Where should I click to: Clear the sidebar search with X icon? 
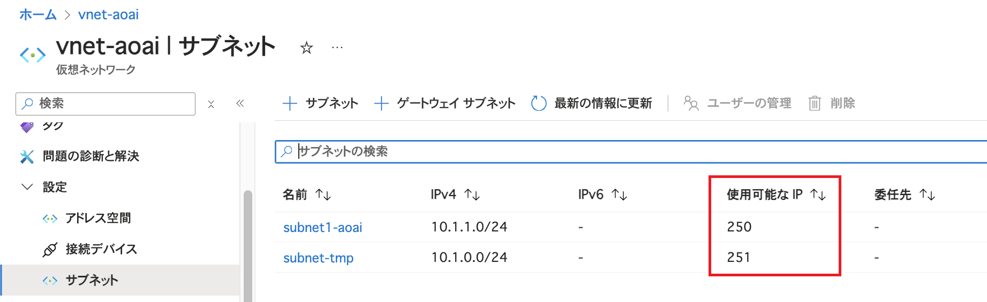tap(211, 104)
